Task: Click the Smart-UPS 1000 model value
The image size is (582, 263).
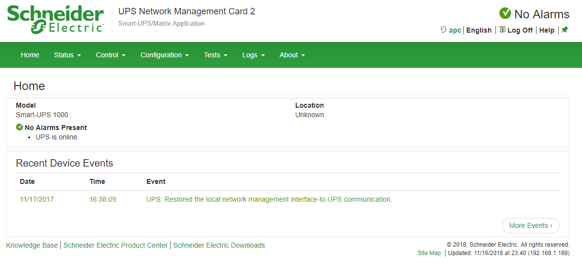Action: click(42, 115)
